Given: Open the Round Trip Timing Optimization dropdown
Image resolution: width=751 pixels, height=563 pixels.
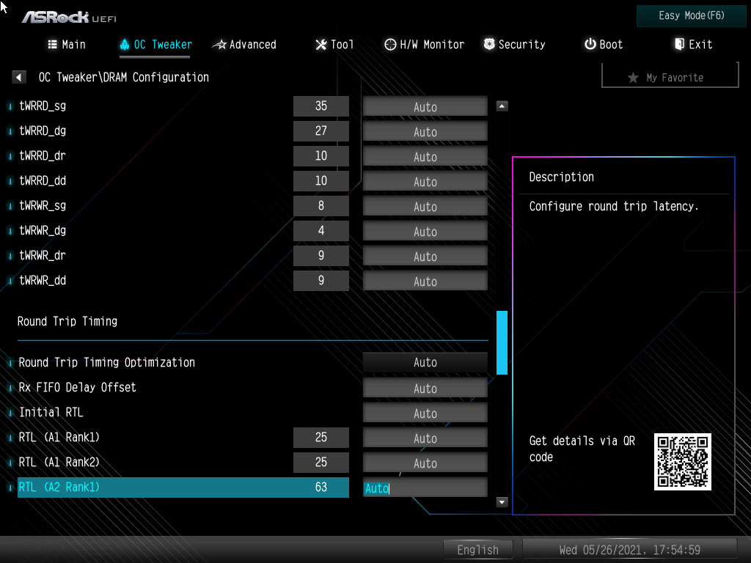Looking at the screenshot, I should (425, 362).
